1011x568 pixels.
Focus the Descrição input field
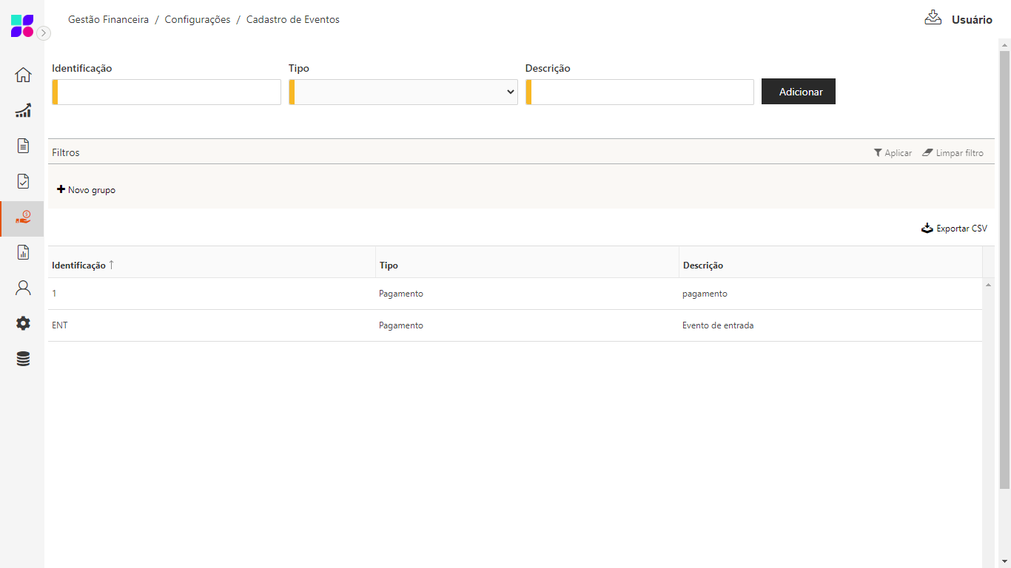tap(642, 92)
